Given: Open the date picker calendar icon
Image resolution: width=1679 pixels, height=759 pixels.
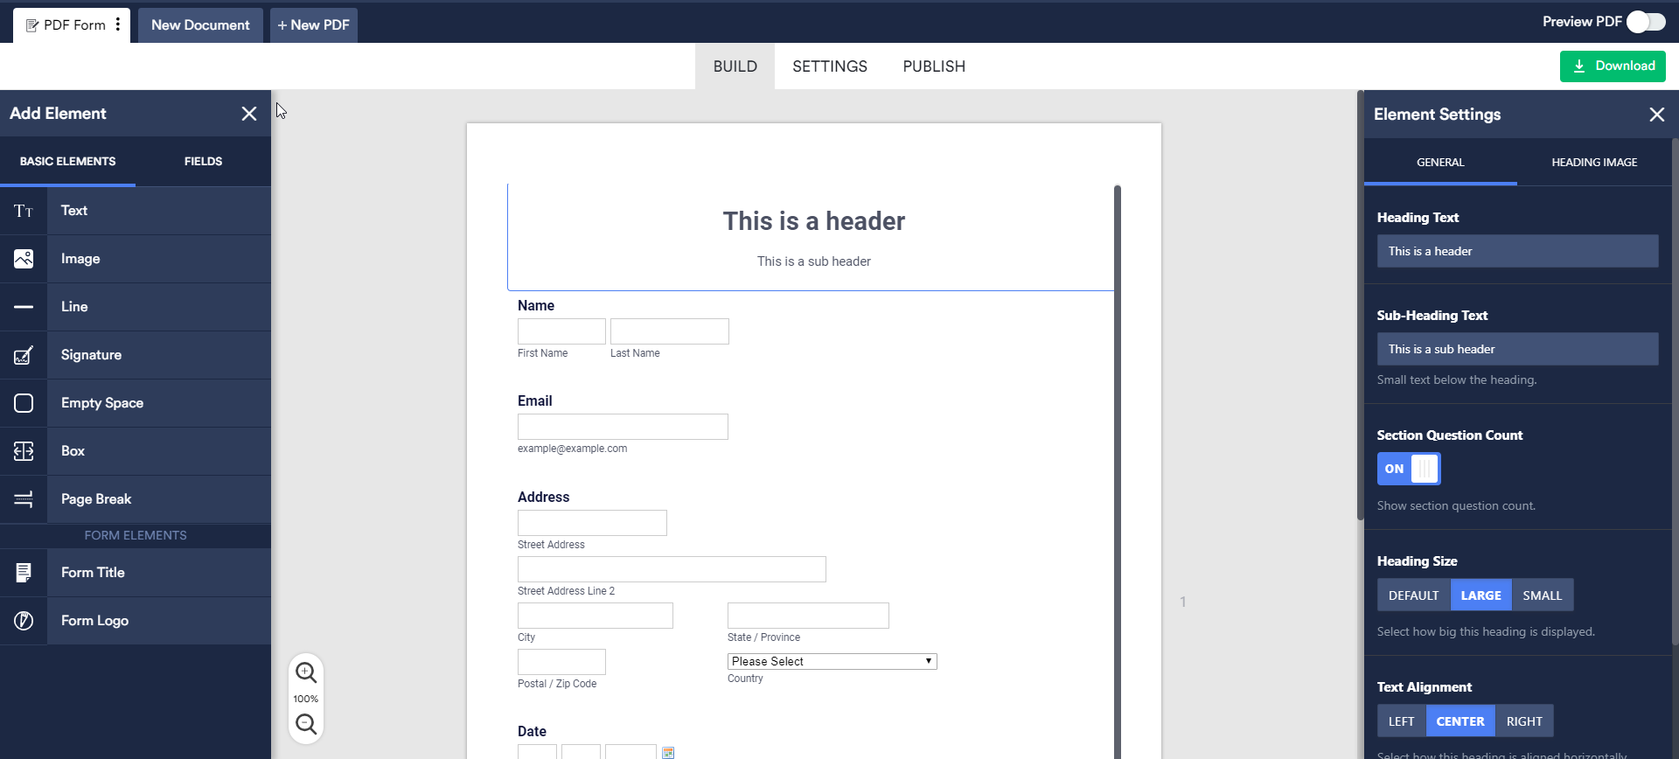Looking at the screenshot, I should [668, 752].
